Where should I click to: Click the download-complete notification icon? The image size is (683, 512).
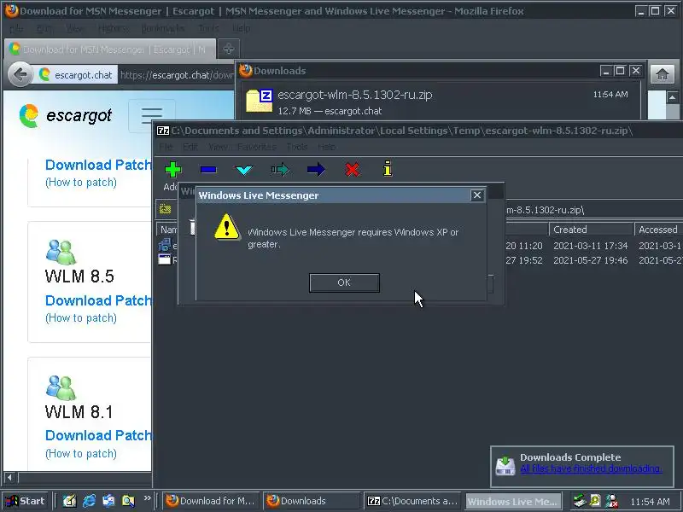[505, 466]
